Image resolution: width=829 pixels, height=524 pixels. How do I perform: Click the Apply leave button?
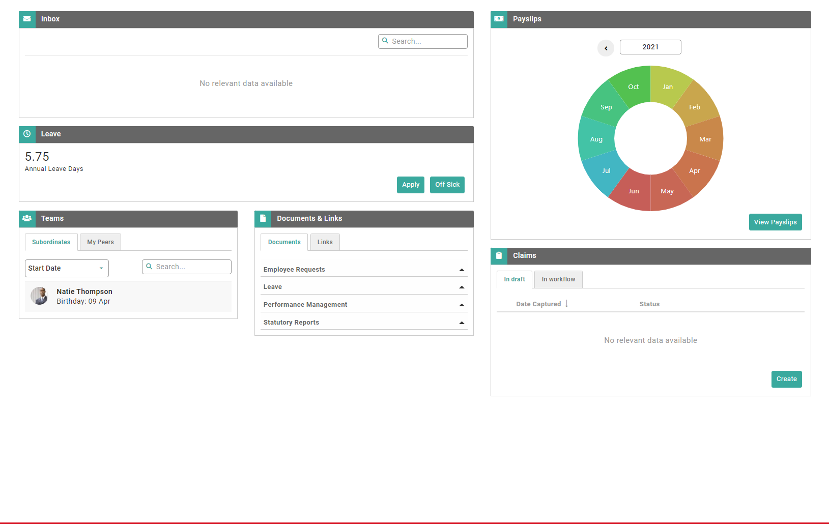click(x=411, y=185)
